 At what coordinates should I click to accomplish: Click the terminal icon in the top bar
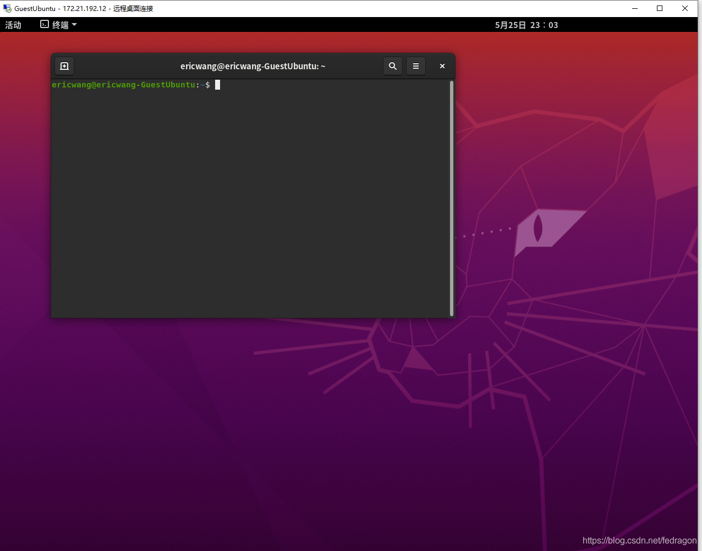45,24
